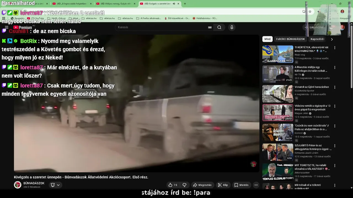
Task: Select the Mind filter chip
Action: pos(268,39)
